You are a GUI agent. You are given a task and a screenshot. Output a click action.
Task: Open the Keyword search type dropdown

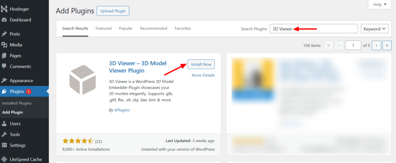(x=374, y=29)
